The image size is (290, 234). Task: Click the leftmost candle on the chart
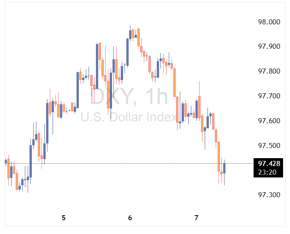click(x=6, y=161)
